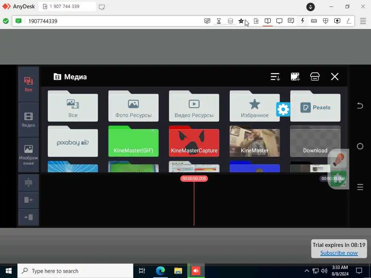This screenshot has height=278, width=371.
Task: Click the green connection status checkmark
Action: (6, 21)
